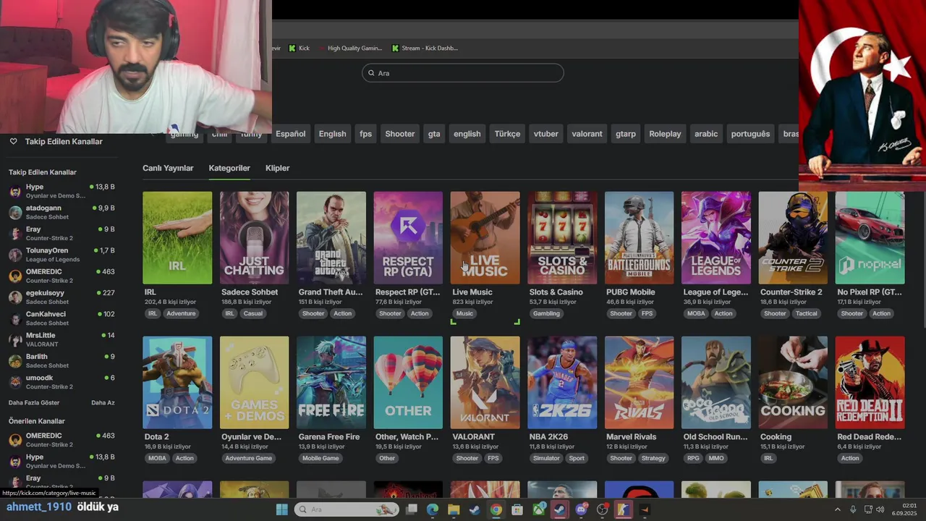Collapse list with Daha Az
This screenshot has height=521, width=926.
[x=103, y=402]
